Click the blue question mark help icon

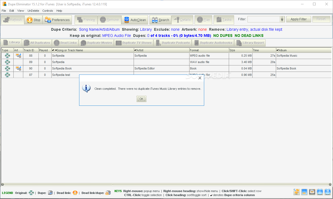(328, 192)
